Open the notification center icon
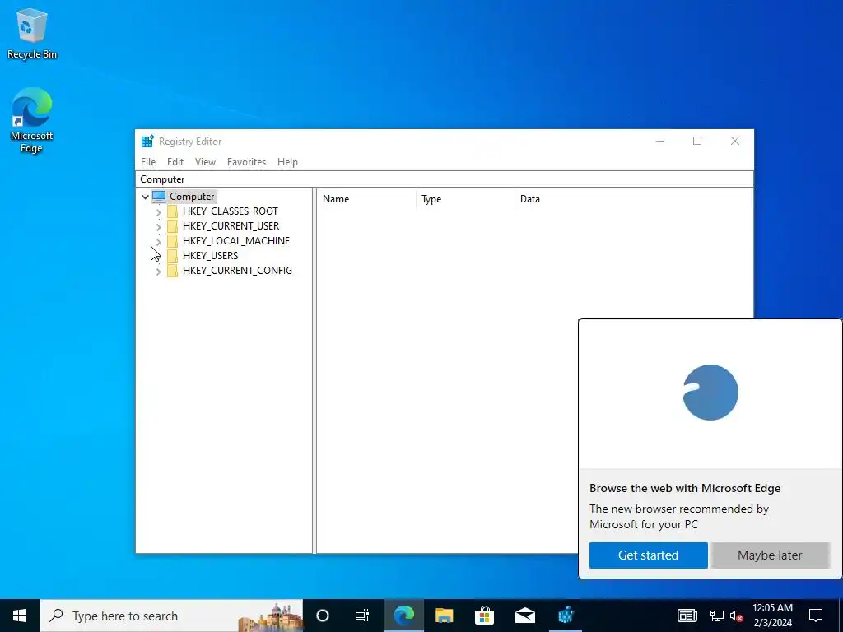This screenshot has height=632, width=843. click(816, 616)
